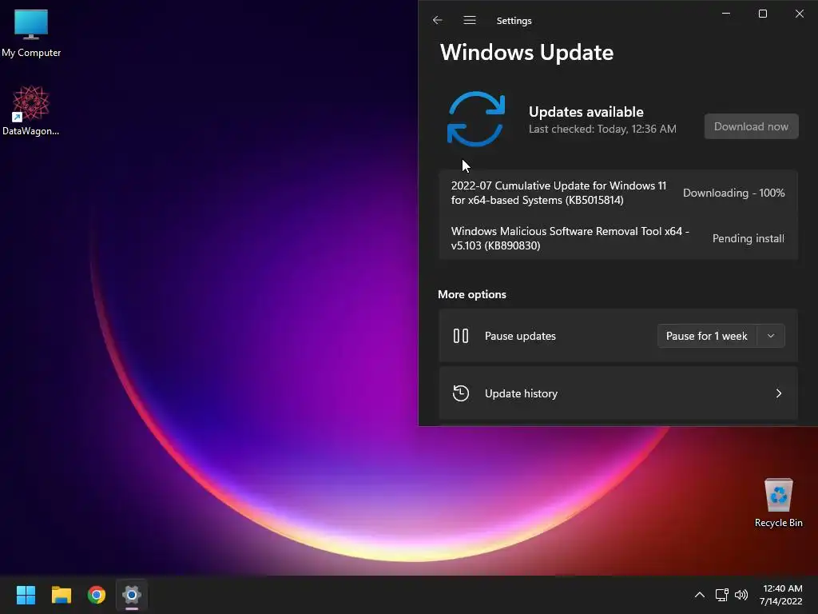Click the Update history clock icon
Image resolution: width=818 pixels, height=614 pixels.
(x=461, y=393)
